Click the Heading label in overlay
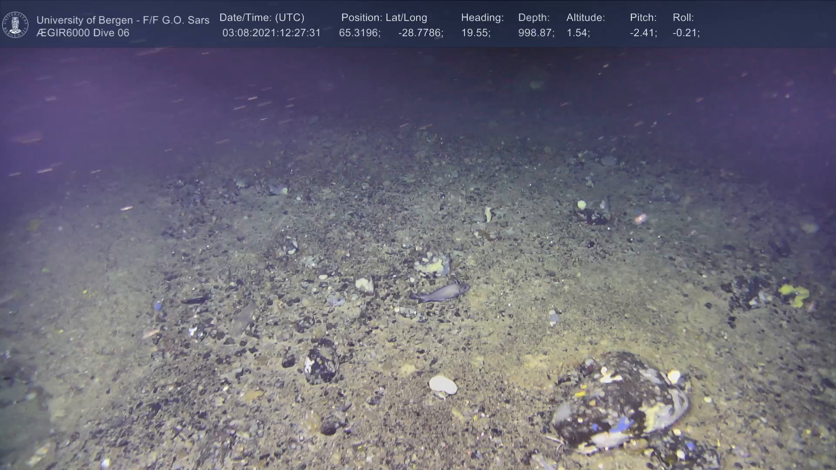This screenshot has width=836, height=470. 482,18
